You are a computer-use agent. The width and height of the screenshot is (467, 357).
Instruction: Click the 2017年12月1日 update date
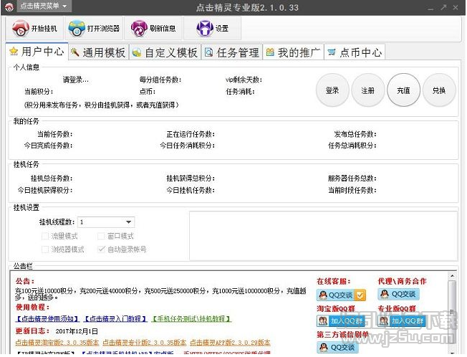point(77,331)
